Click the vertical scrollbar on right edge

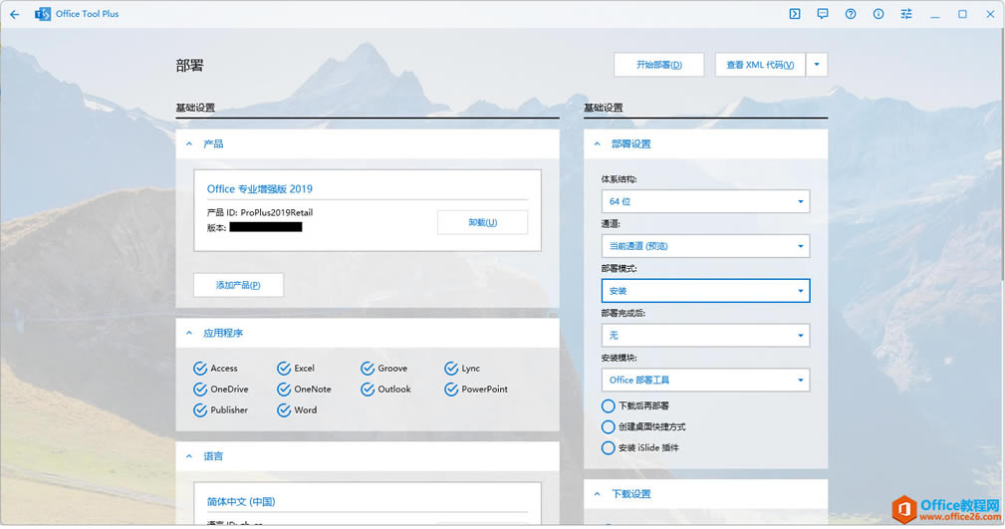pos(1002,153)
